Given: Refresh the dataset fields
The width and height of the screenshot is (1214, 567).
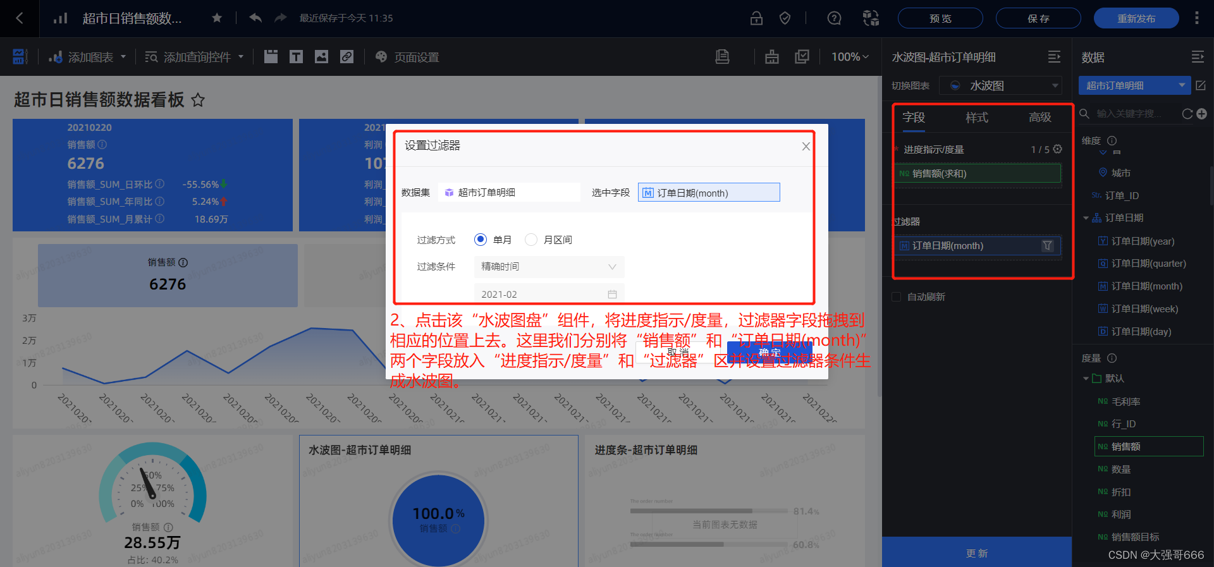Looking at the screenshot, I should (x=1187, y=114).
